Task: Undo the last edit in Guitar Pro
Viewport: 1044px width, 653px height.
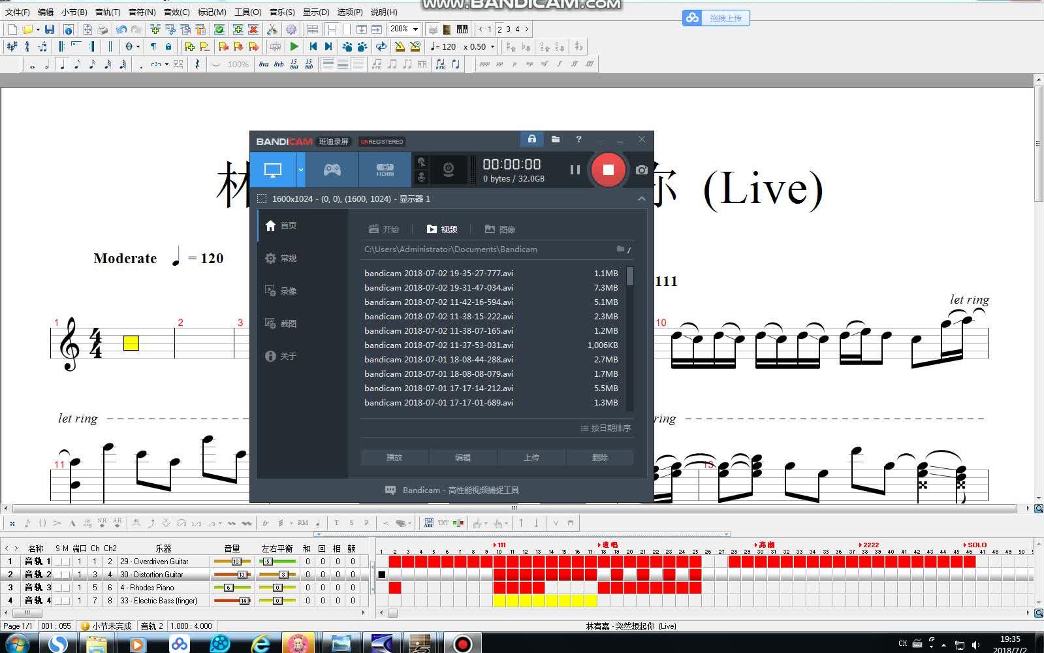Action: point(121,29)
